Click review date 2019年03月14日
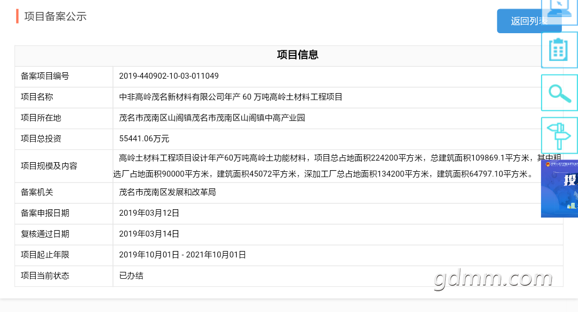 pos(149,234)
